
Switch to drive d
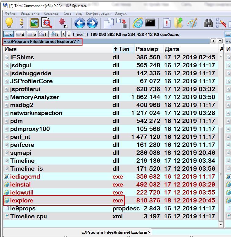20,35
